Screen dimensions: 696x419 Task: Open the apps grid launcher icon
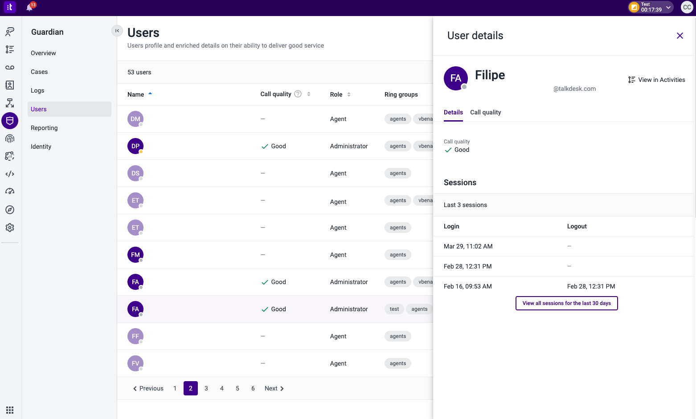pos(10,410)
